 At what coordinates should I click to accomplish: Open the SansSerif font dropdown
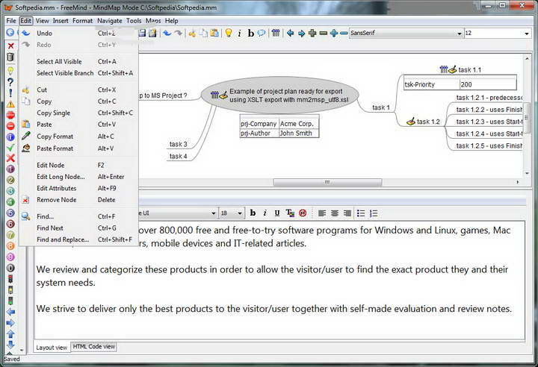458,34
